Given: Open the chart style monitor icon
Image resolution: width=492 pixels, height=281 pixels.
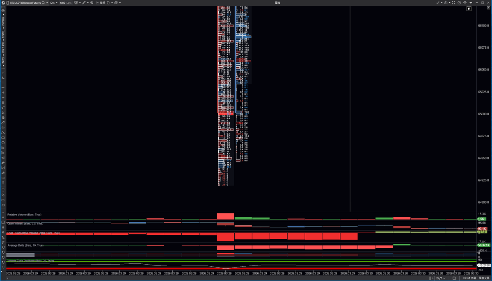Looking at the screenshot, I should (76, 3).
